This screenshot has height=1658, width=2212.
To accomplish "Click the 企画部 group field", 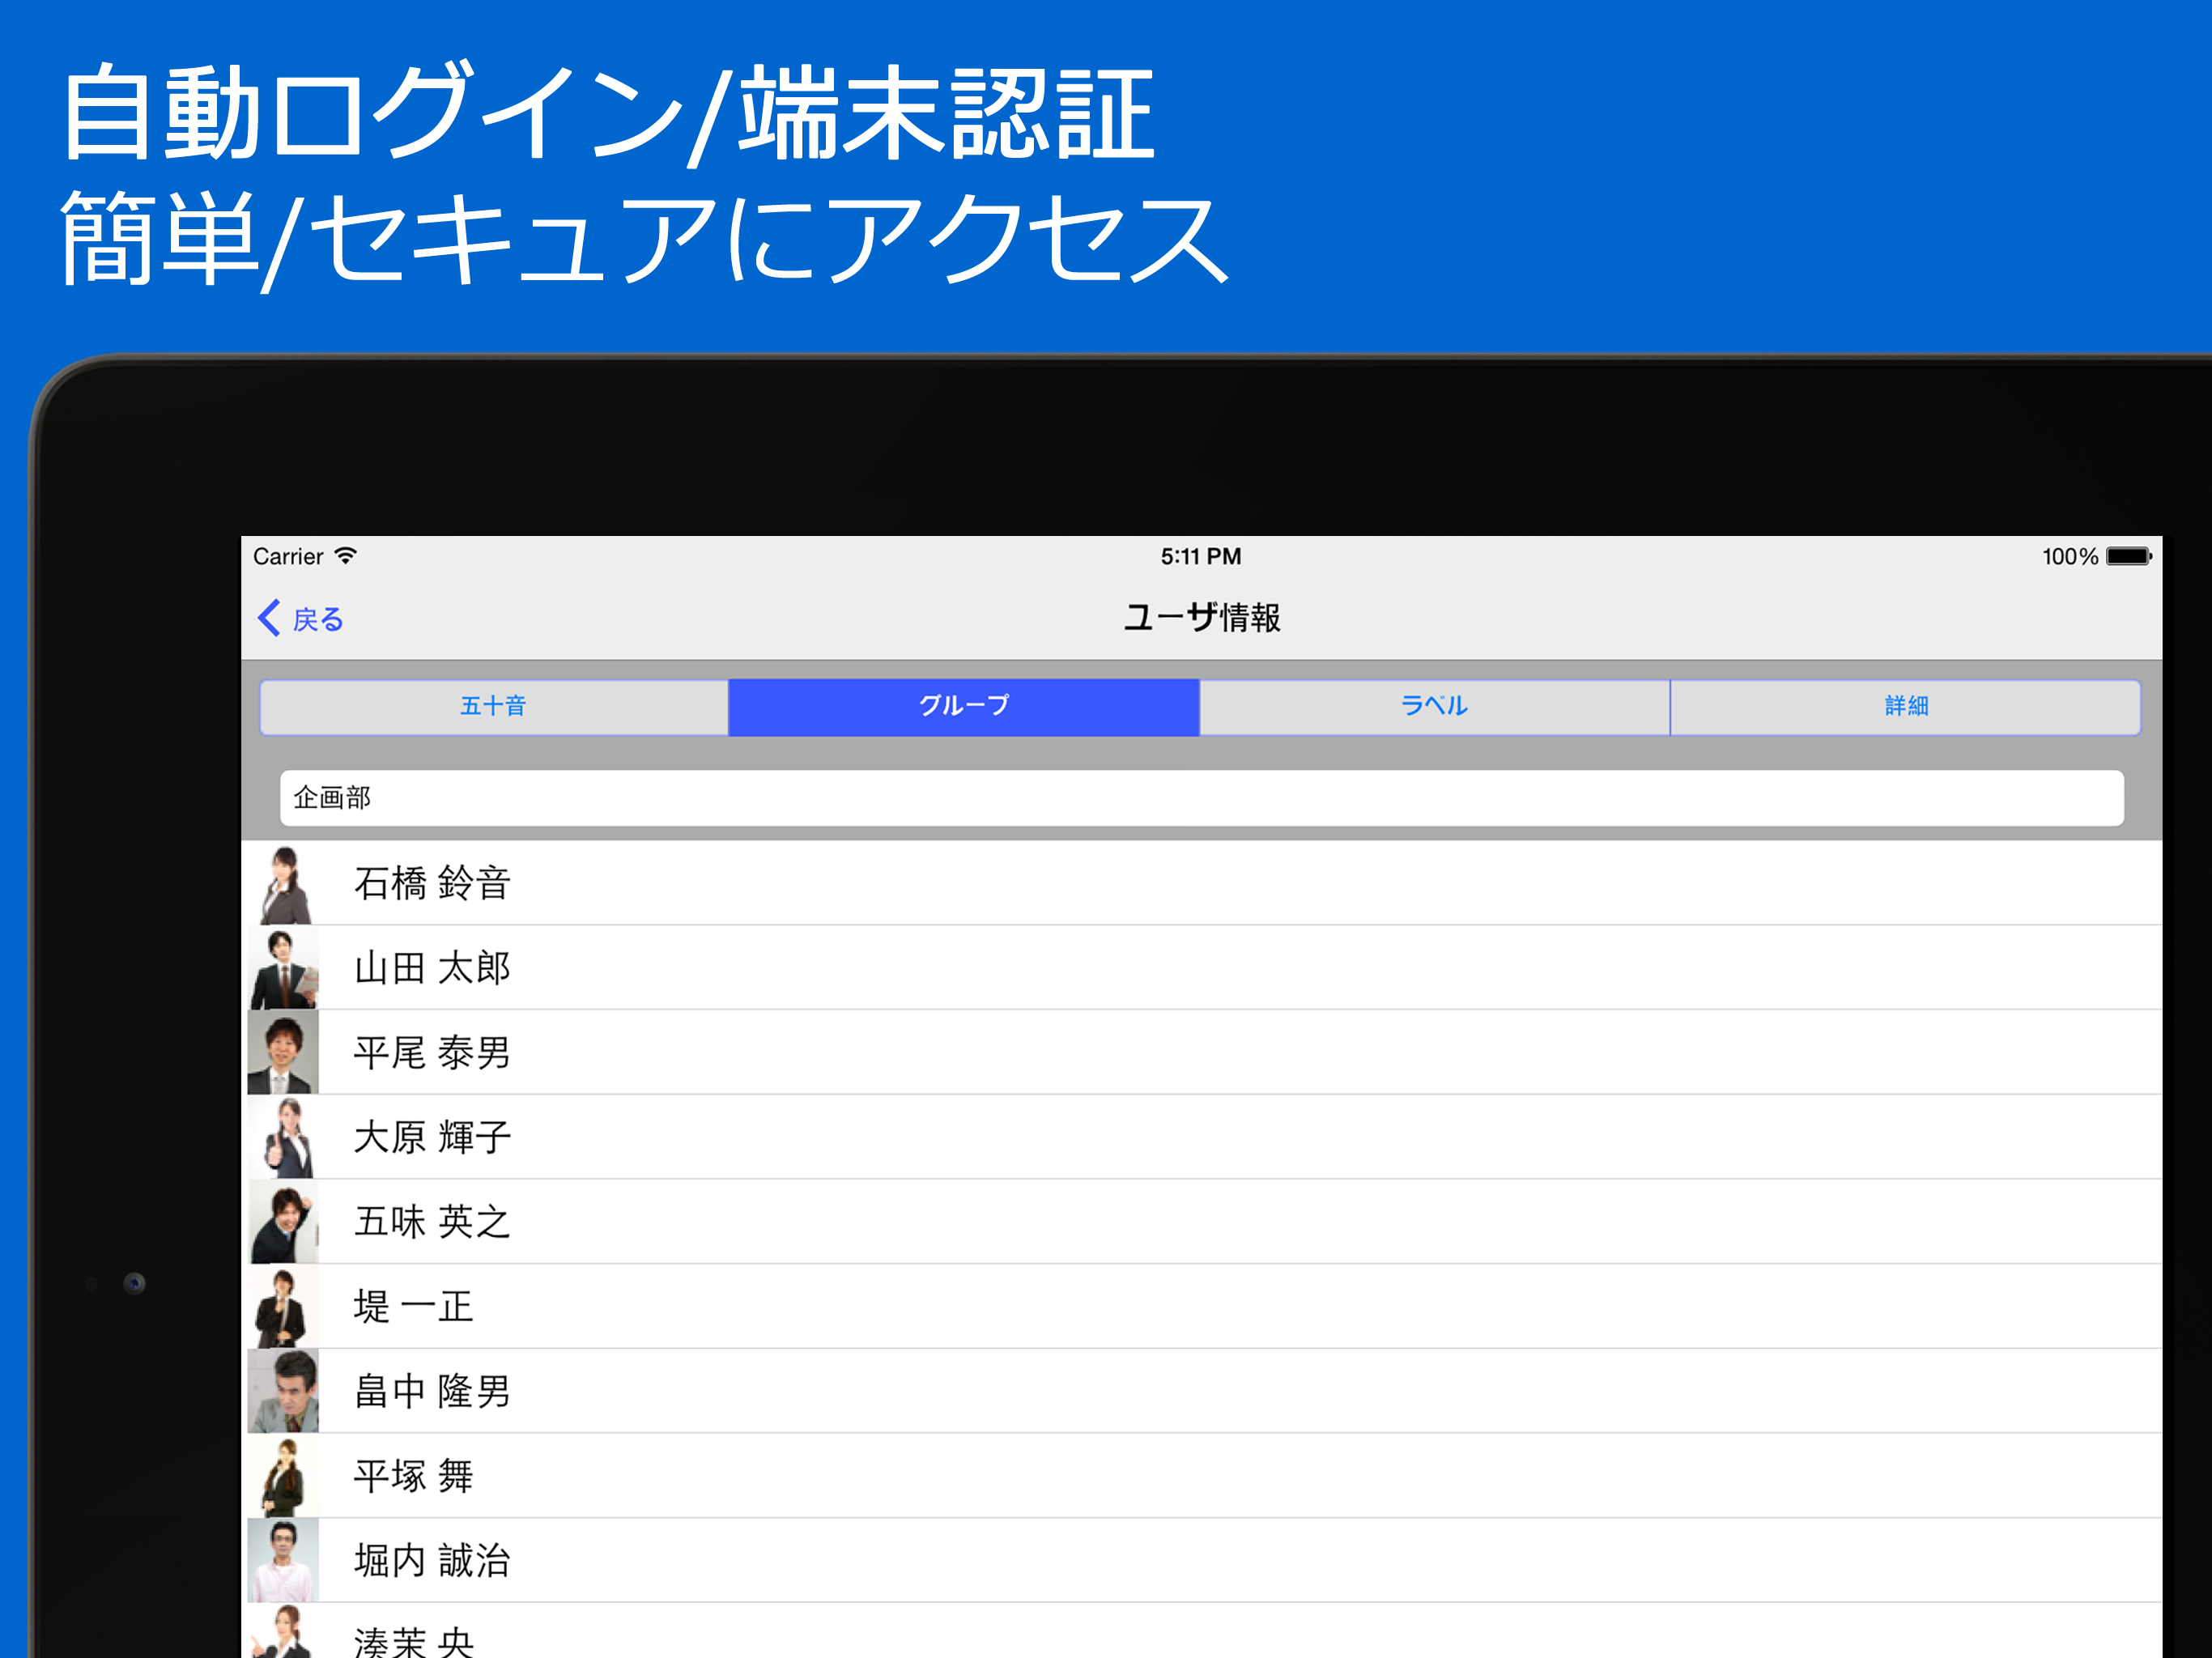I will pos(1201,797).
